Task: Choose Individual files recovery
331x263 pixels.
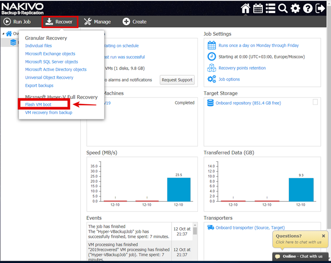Action: 38,45
